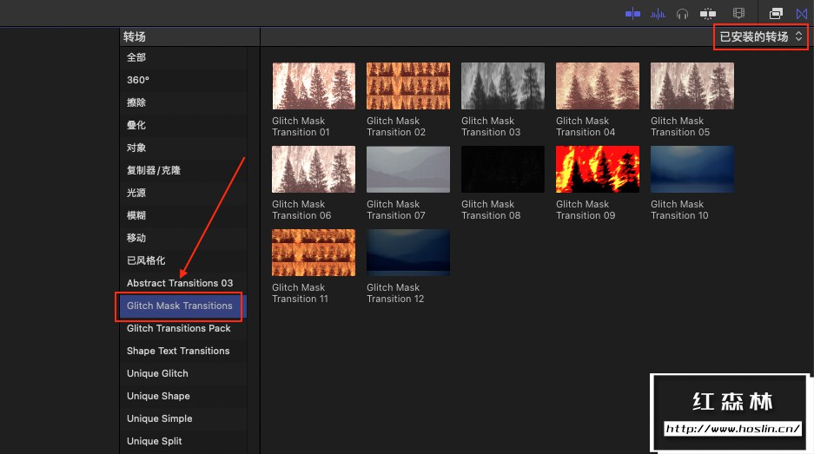This screenshot has width=814, height=454.
Task: Select the 360° category
Action: point(184,80)
